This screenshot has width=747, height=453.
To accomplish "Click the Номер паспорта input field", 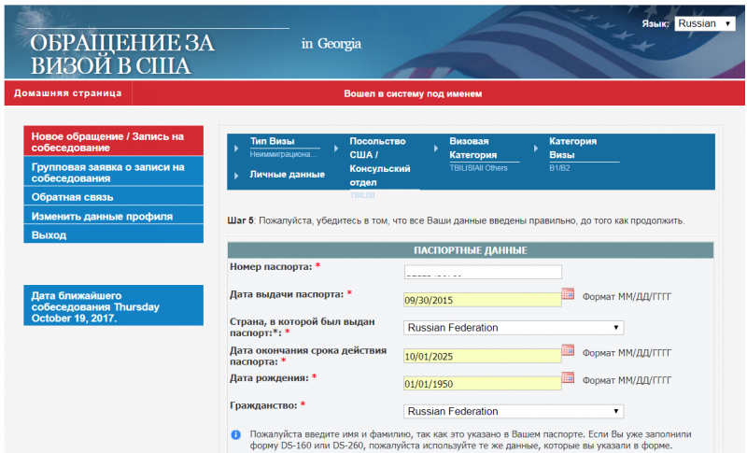I will tap(483, 272).
